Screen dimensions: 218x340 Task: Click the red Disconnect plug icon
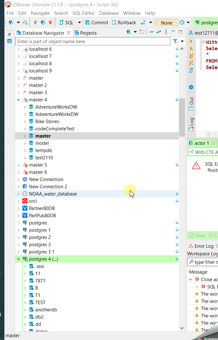tap(50, 22)
